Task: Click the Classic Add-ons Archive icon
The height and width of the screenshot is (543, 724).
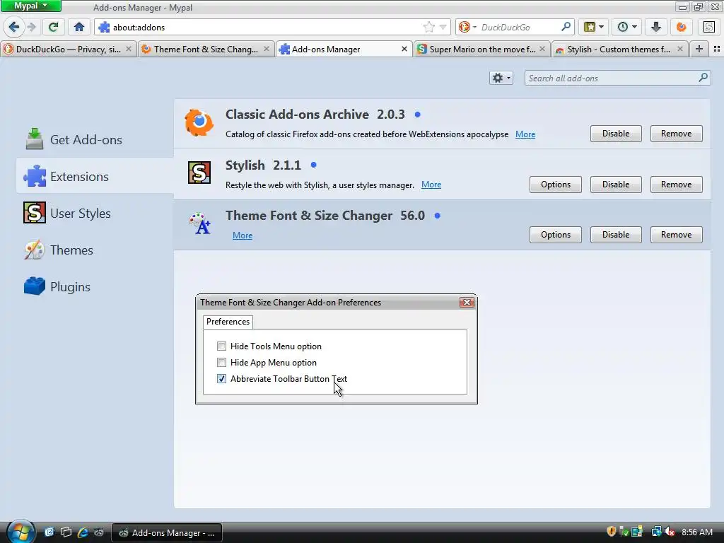Action: [199, 123]
